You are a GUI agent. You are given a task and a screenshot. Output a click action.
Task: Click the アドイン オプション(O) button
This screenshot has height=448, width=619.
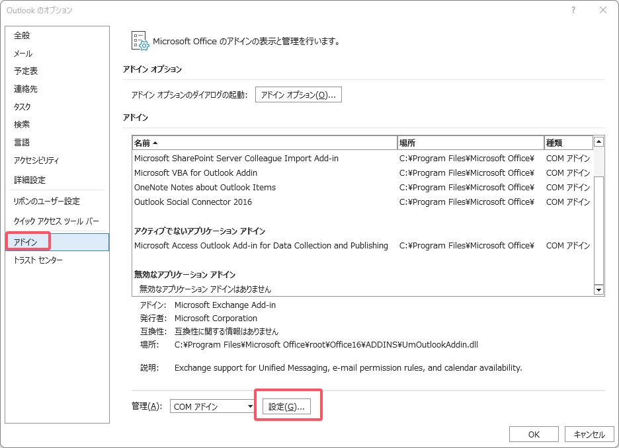click(298, 94)
